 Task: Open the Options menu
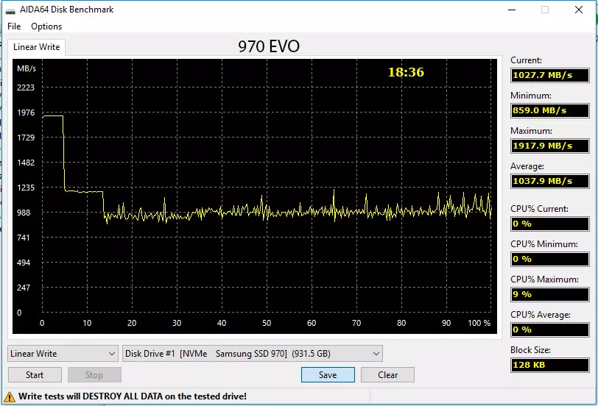(46, 26)
